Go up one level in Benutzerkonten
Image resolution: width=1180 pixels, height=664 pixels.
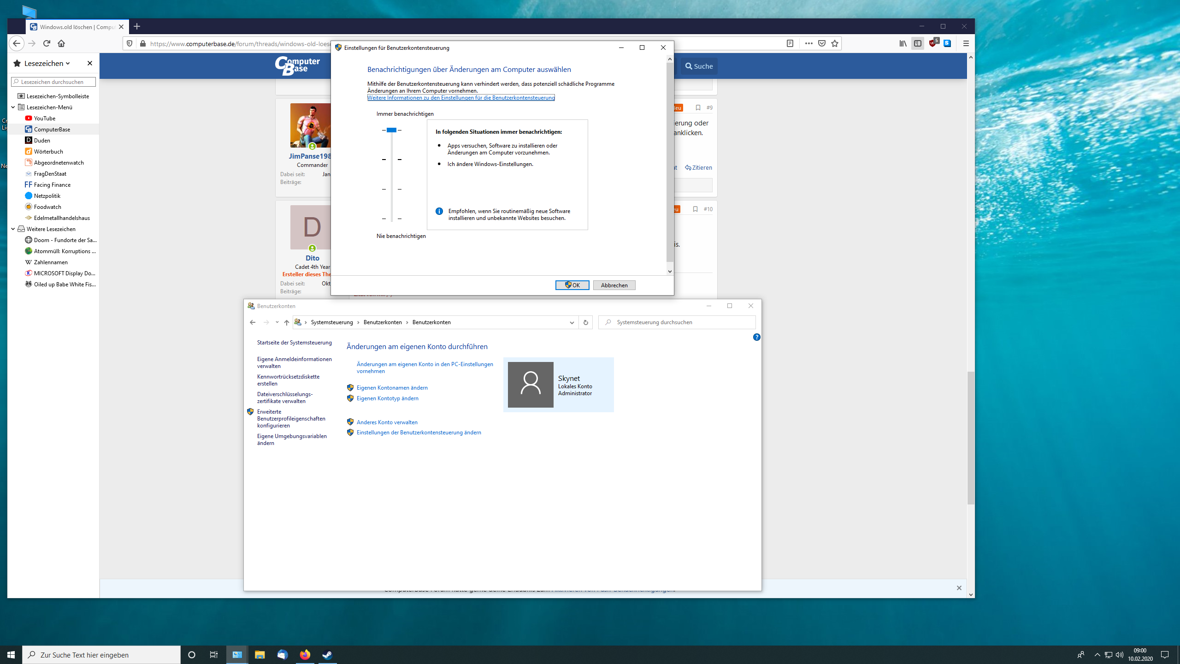[x=287, y=322]
